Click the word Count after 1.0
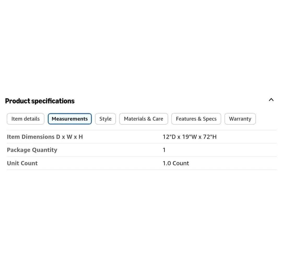Viewport: 282px width, 270px height. [181, 163]
